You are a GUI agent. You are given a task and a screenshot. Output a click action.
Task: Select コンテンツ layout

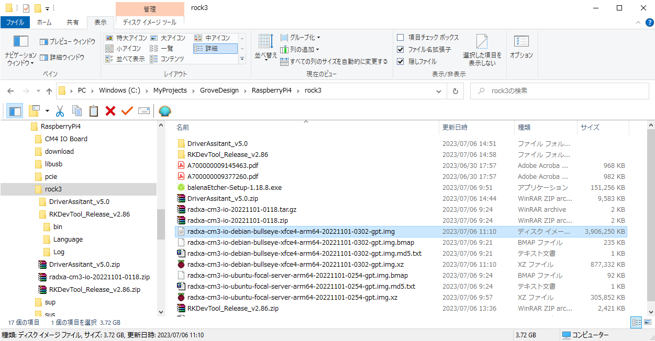167,59
